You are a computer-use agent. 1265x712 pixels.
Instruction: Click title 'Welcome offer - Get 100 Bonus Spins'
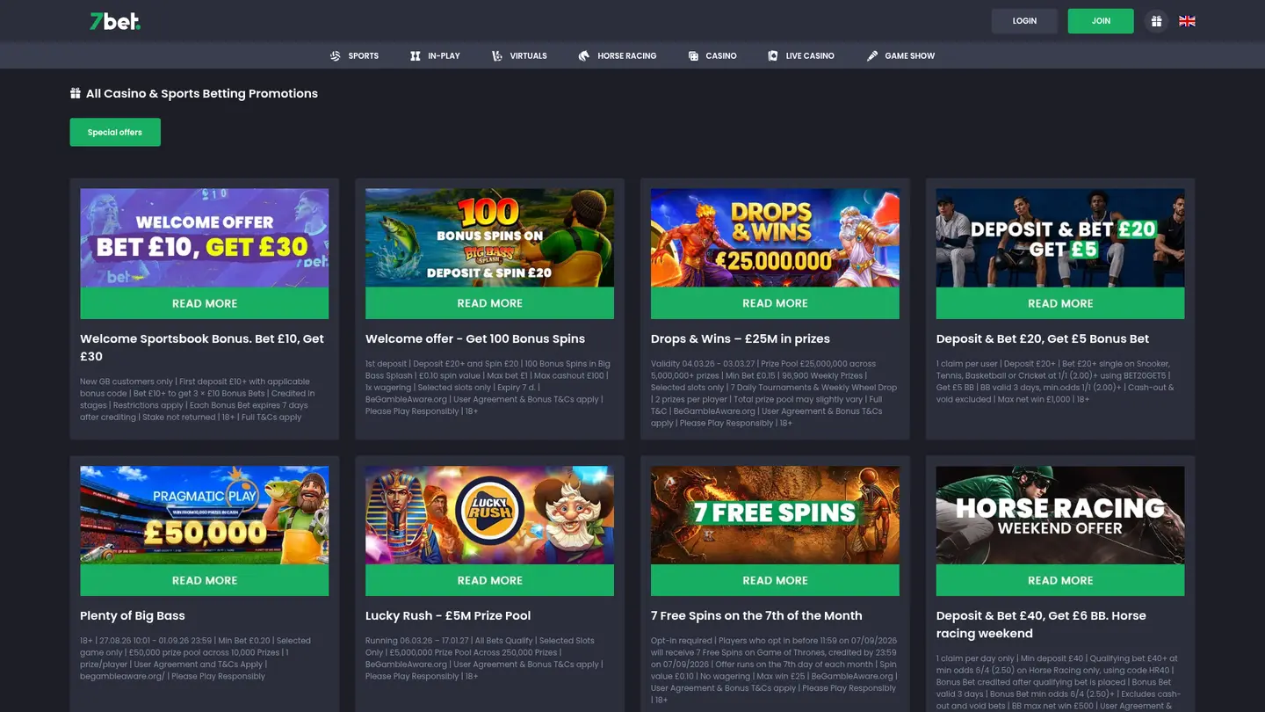tap(475, 338)
